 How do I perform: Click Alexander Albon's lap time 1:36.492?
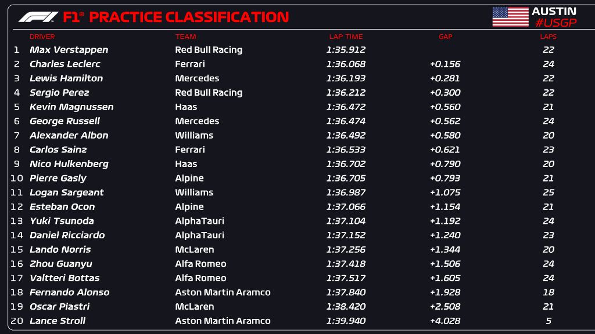click(346, 135)
